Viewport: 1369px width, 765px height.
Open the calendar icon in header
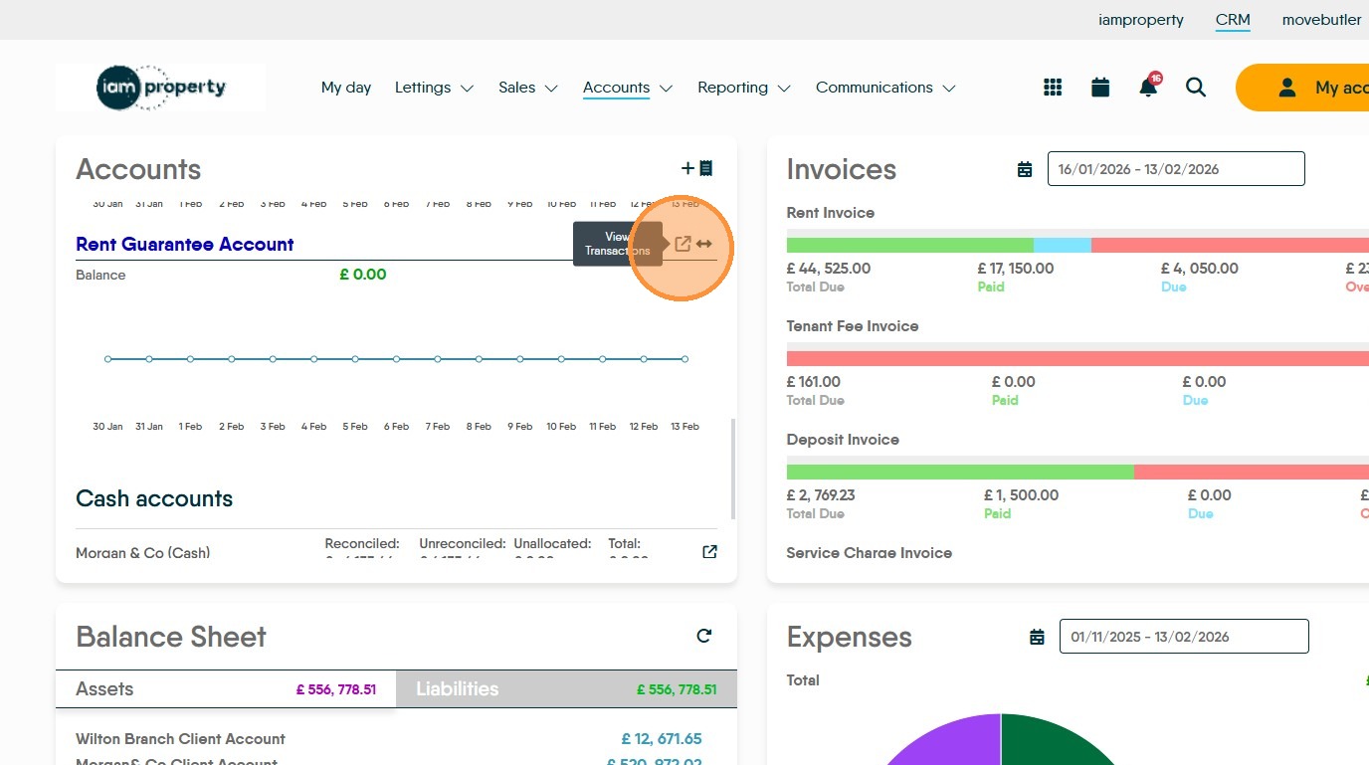coord(1100,88)
